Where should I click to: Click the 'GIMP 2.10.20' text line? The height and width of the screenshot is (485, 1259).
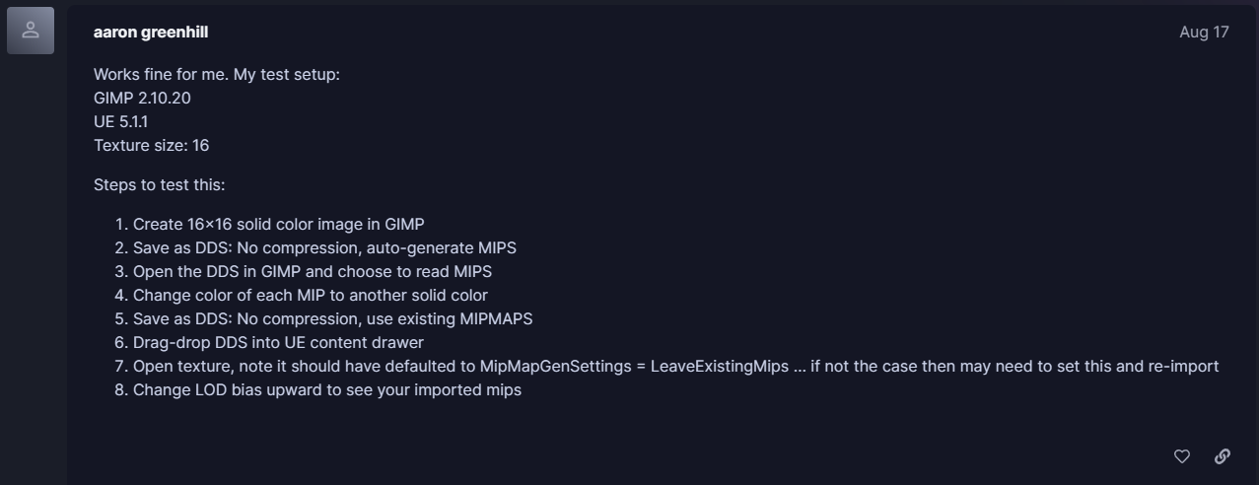[x=142, y=98]
